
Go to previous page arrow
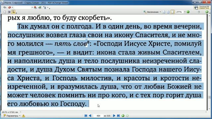(90, 116)
